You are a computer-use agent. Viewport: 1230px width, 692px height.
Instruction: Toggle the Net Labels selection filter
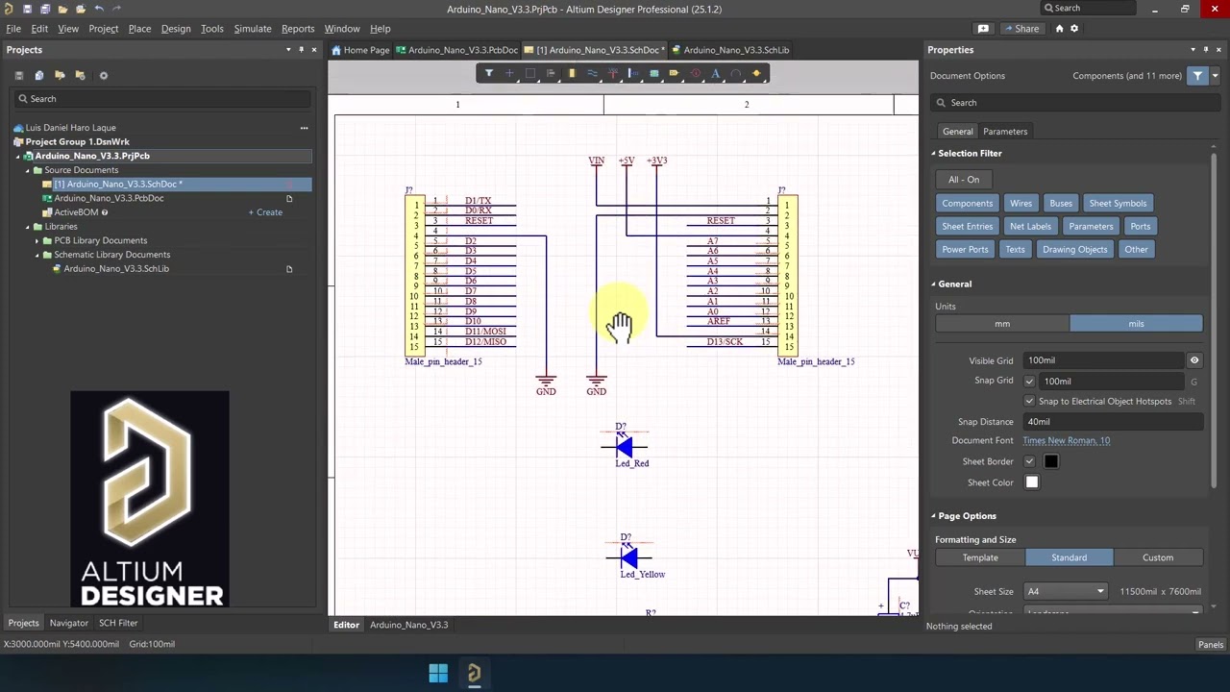(x=1030, y=226)
